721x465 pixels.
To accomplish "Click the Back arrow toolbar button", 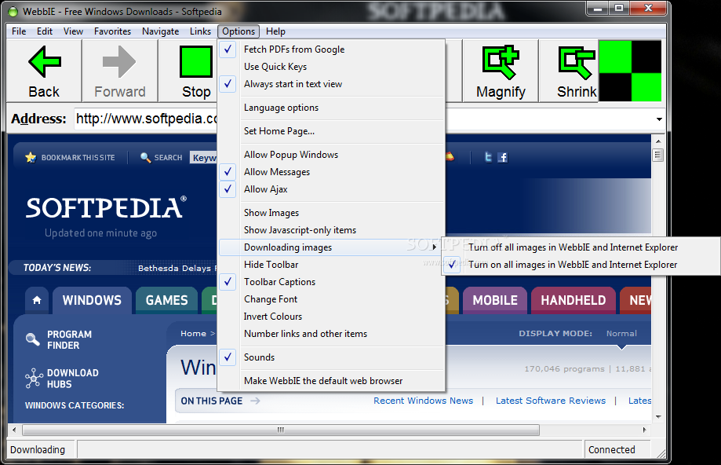I will (45, 71).
